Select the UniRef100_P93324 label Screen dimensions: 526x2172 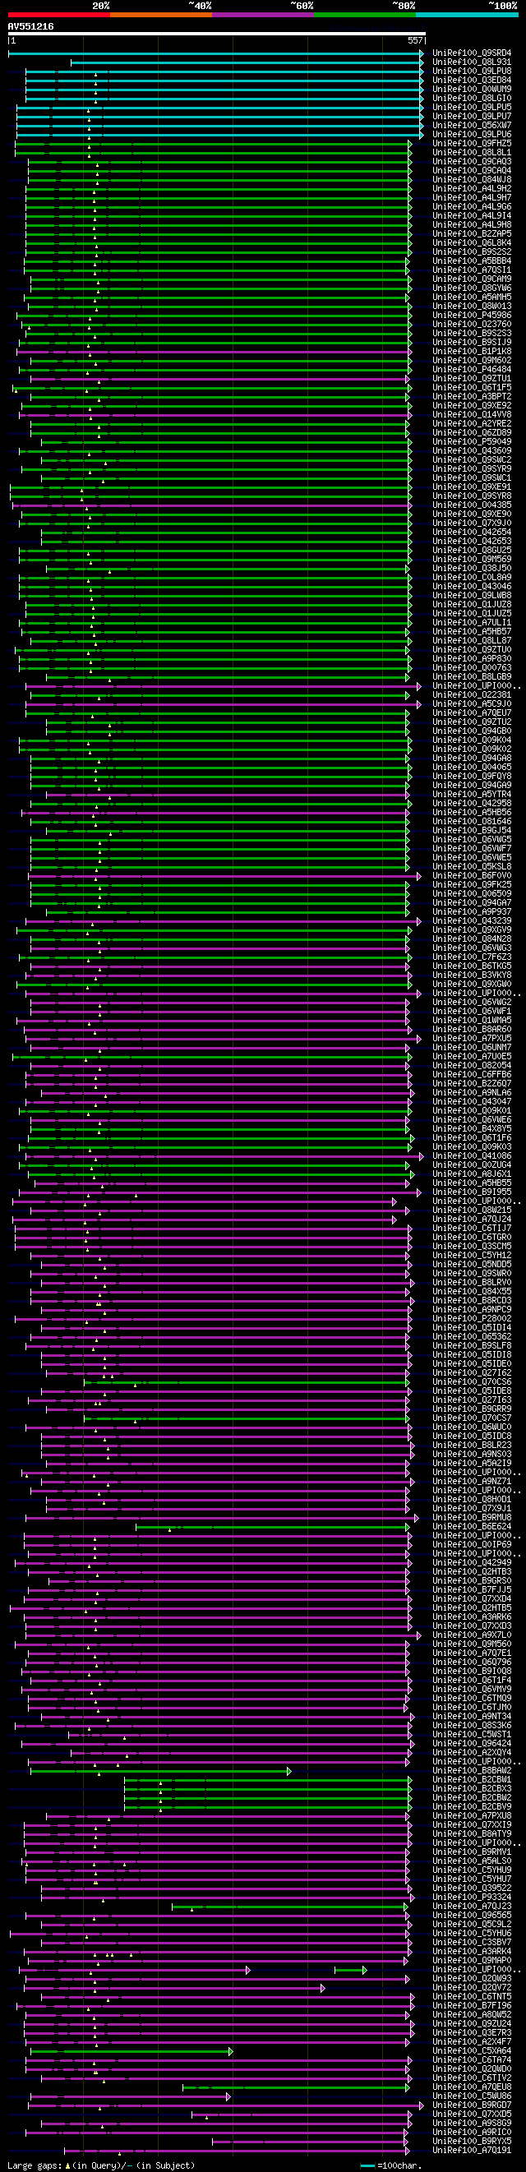click(472, 1898)
